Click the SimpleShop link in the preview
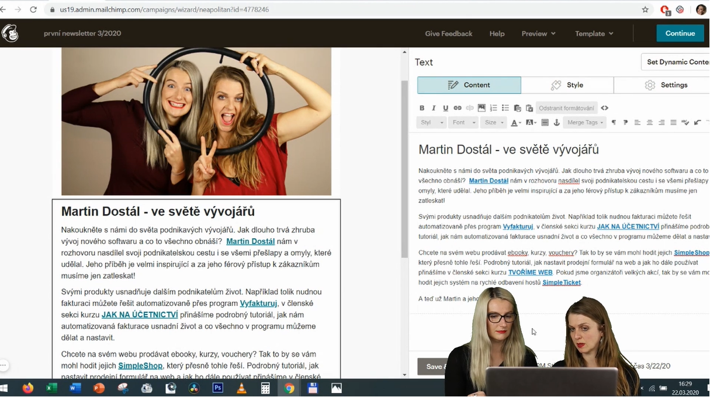Viewport: 710px width, 397px height. point(140,365)
